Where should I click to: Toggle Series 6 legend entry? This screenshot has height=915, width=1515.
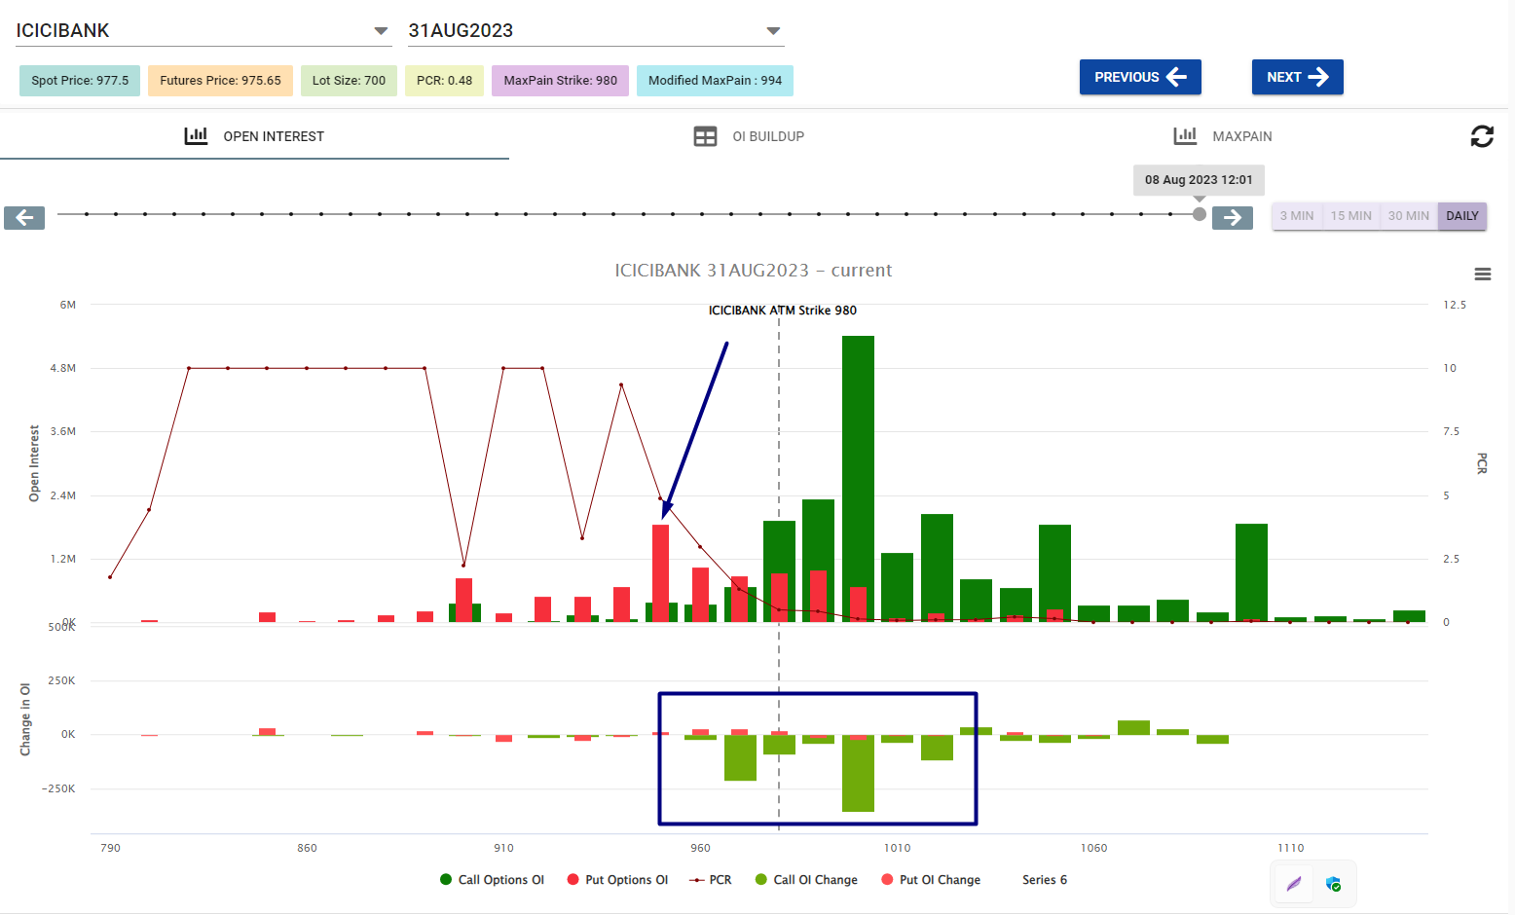coord(1045,880)
